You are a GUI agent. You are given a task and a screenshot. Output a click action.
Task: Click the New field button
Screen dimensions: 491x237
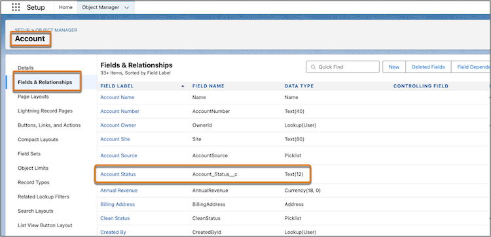coord(394,67)
